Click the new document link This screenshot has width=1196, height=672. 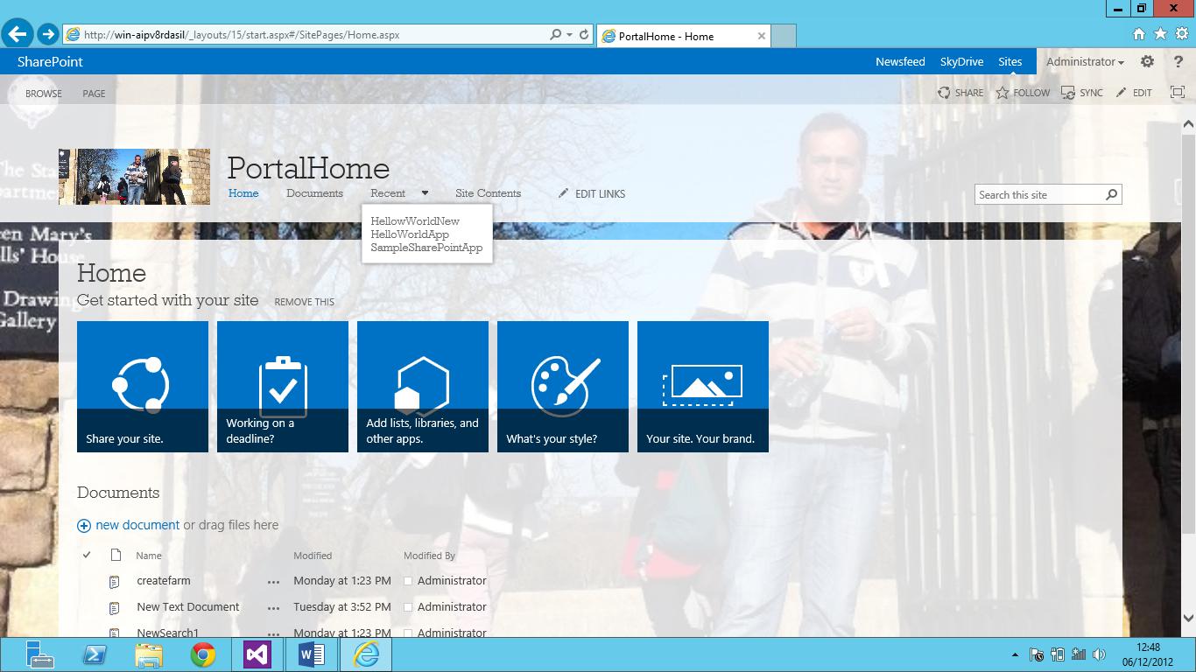(137, 525)
